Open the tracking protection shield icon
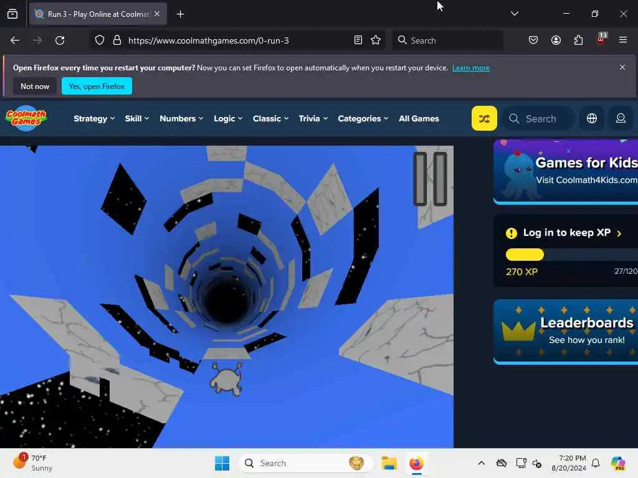The height and width of the screenshot is (478, 638). click(100, 40)
